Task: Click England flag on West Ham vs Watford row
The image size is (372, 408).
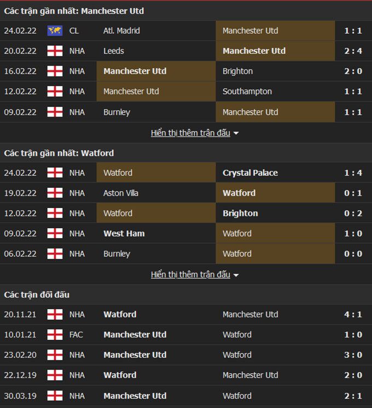Action: click(x=55, y=233)
